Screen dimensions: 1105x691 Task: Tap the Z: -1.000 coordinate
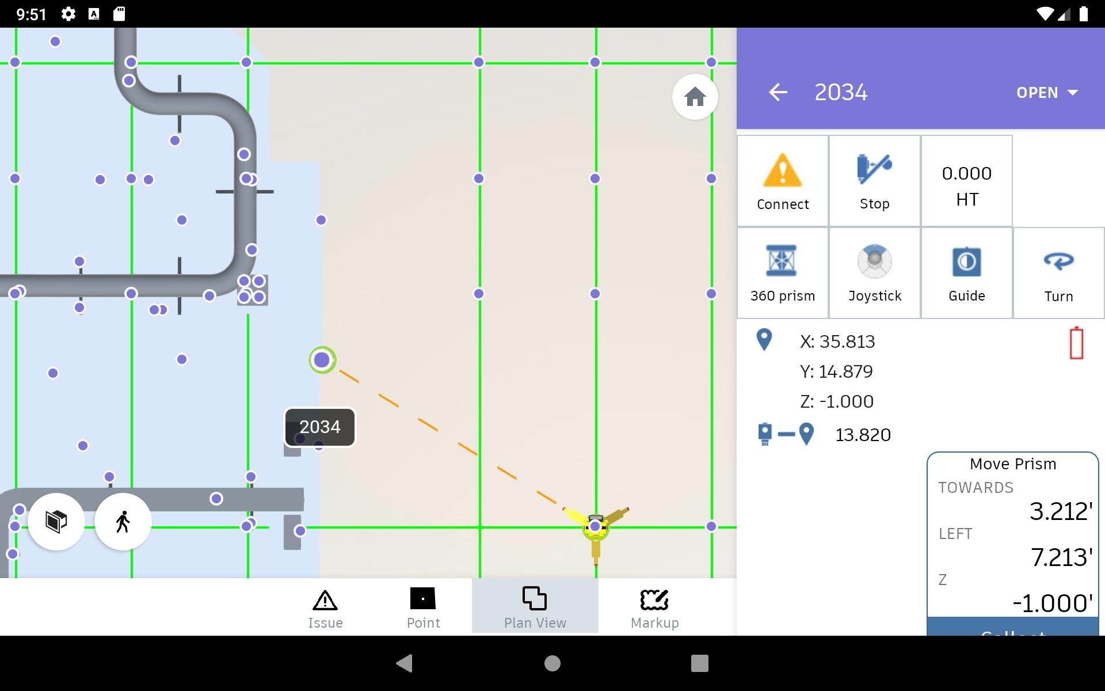[837, 401]
